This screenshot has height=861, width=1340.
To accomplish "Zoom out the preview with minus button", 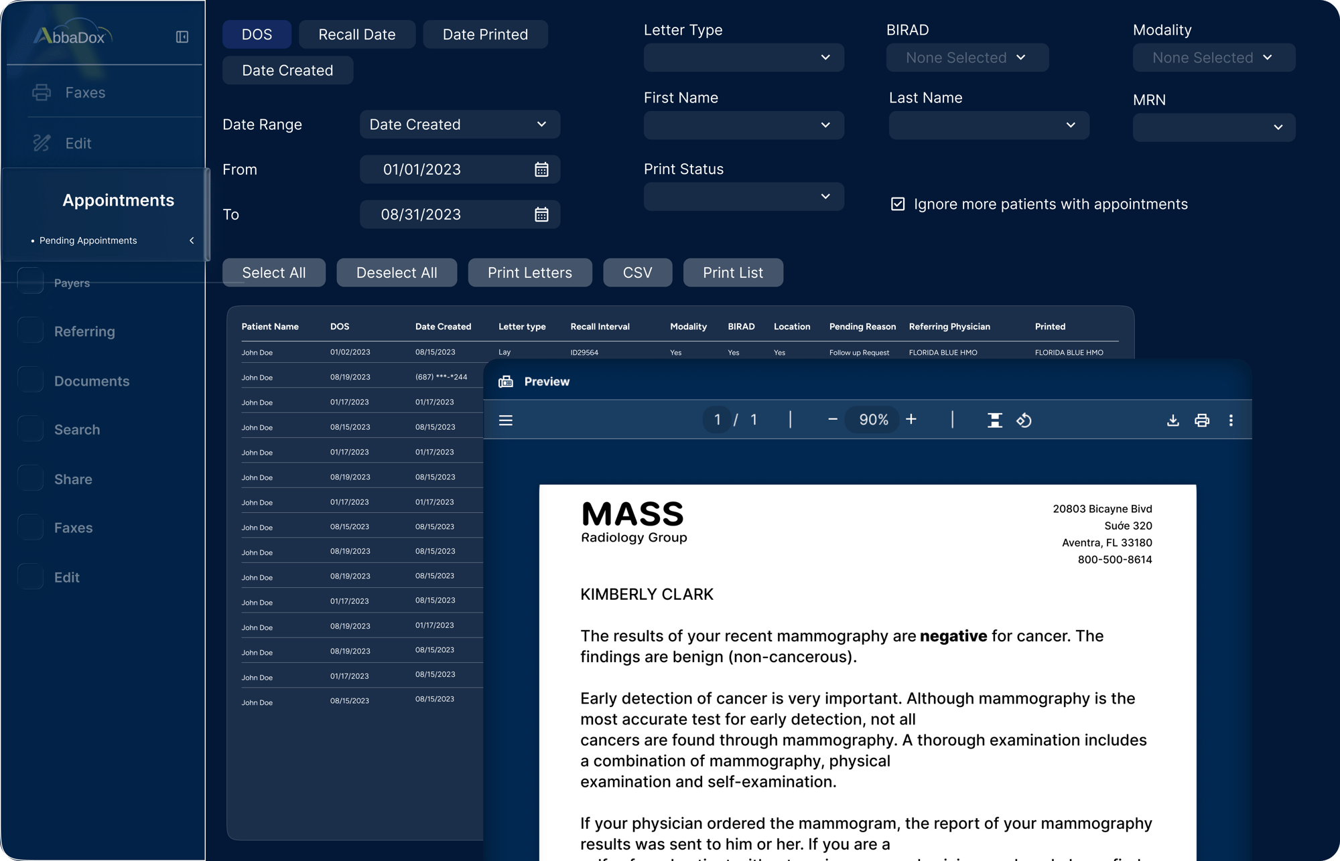I will [833, 419].
